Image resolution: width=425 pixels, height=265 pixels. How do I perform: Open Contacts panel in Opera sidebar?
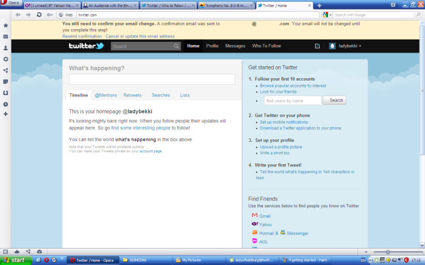tap(5, 48)
